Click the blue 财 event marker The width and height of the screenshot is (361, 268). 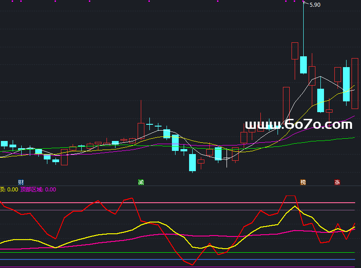[21, 182]
